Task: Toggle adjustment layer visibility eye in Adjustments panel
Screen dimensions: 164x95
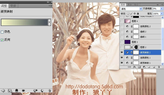Action: point(23,91)
